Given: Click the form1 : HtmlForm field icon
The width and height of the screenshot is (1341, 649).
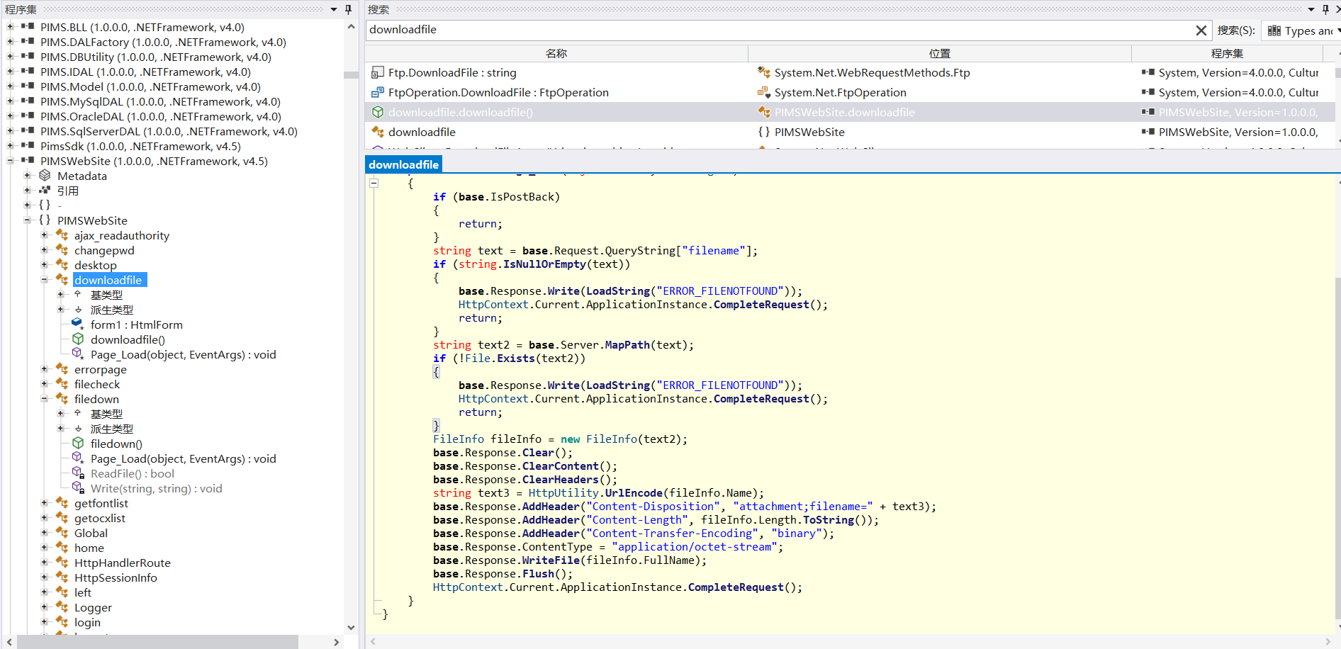Looking at the screenshot, I should click(x=78, y=324).
